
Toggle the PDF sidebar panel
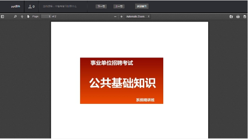(2, 17)
